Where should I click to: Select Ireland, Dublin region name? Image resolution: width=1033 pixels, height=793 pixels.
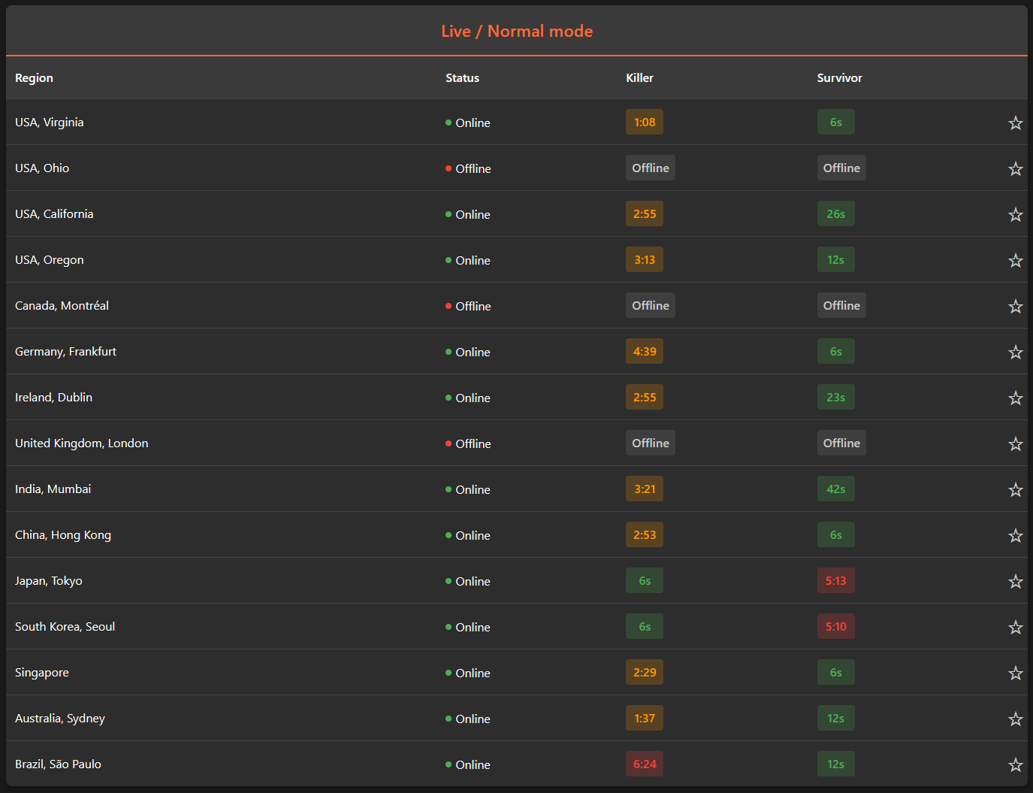(53, 398)
